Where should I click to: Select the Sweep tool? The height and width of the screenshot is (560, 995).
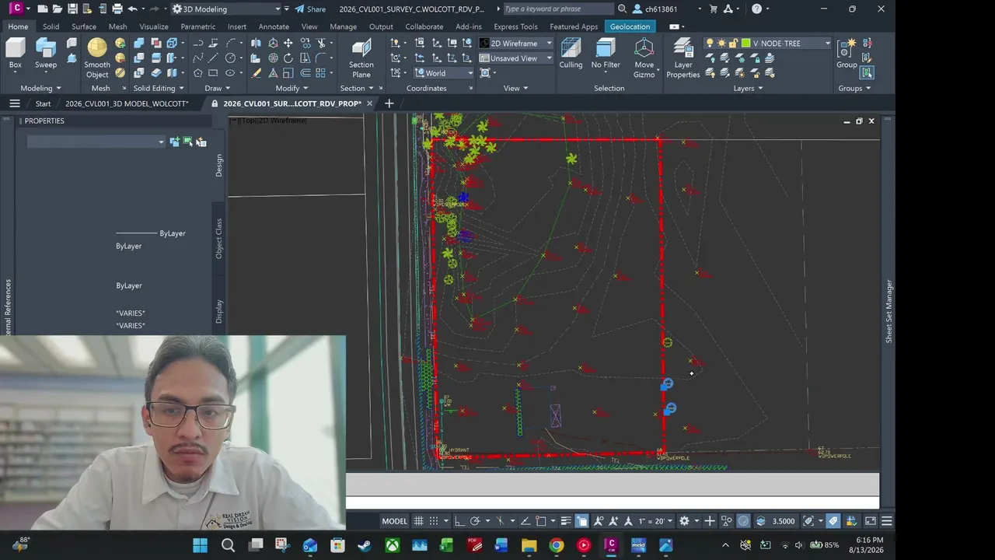coord(46,54)
